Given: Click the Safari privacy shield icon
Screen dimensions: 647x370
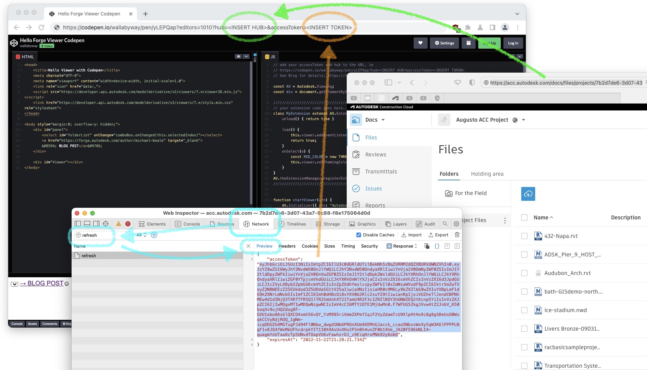Looking at the screenshot, I should 472,83.
